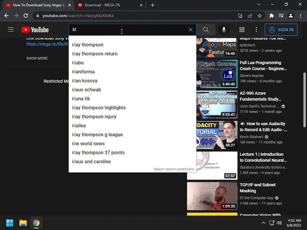Screen dimensions: 307x230
Task: Open Full Lua Programming Crash Course video
Action: coord(263,66)
